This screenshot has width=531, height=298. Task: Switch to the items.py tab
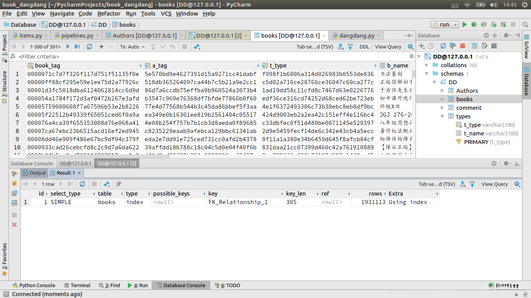pos(31,35)
